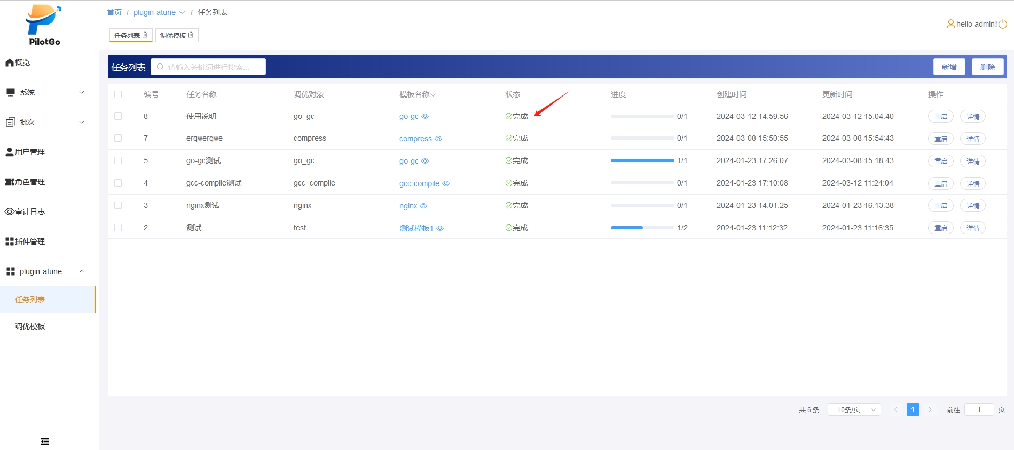Screen dimensions: 1014x450
Task: Open 调优模板 in the sidebar
Action: 48,326
